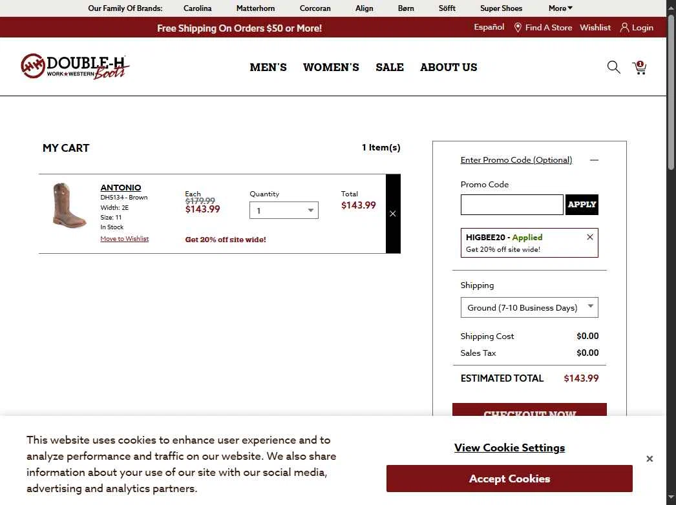Screen dimensions: 676x505
Task: Open View Cookie Settings
Action: [509, 448]
